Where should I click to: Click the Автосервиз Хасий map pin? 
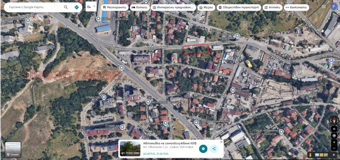(x=148, y=102)
